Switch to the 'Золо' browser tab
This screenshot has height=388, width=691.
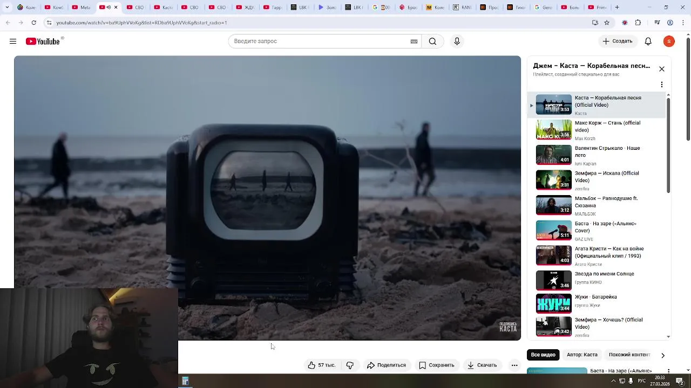click(x=328, y=8)
